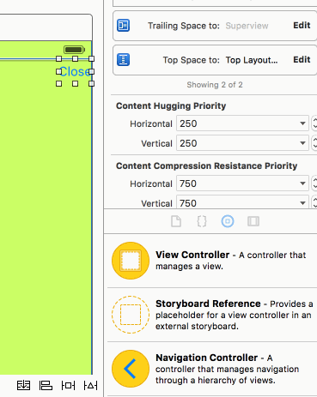
Task: Open Horizontal Content Hugging Priority dropdown
Action: (x=302, y=123)
